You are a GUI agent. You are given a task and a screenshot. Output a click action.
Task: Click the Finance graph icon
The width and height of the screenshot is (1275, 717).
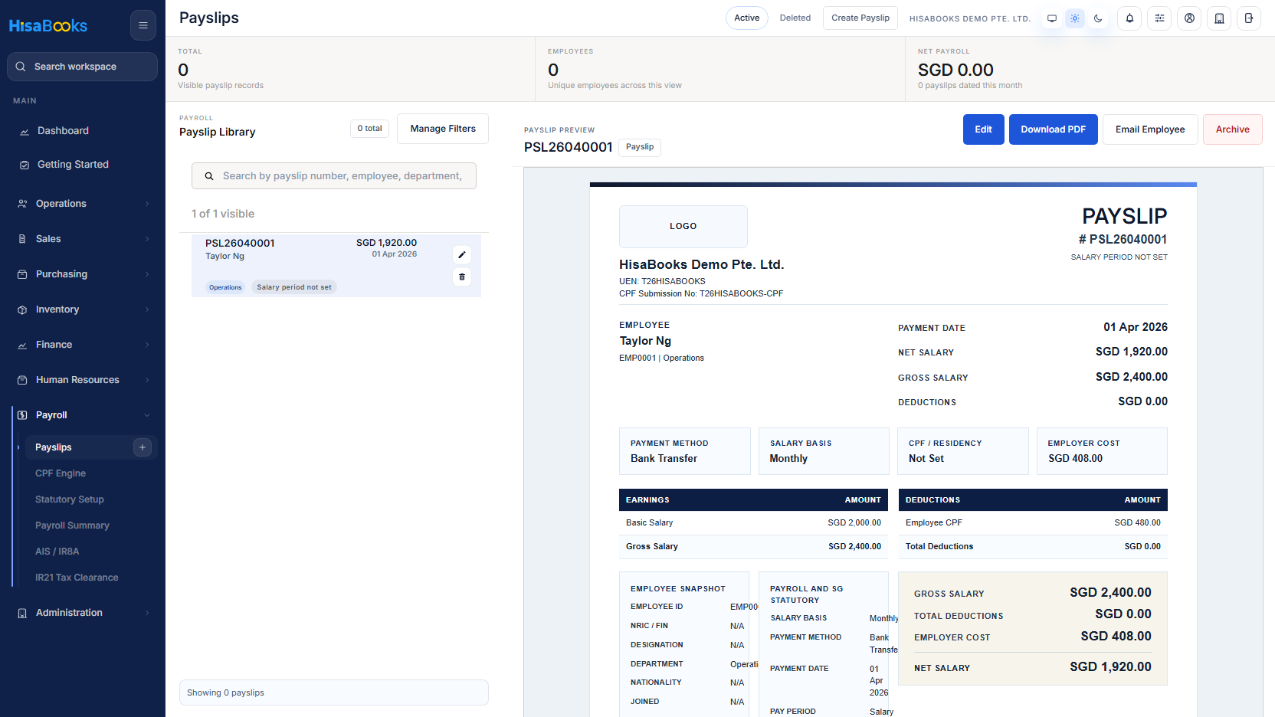pyautogui.click(x=22, y=345)
